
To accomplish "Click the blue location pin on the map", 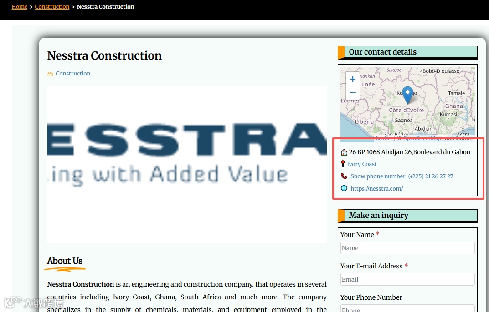I will tap(407, 95).
